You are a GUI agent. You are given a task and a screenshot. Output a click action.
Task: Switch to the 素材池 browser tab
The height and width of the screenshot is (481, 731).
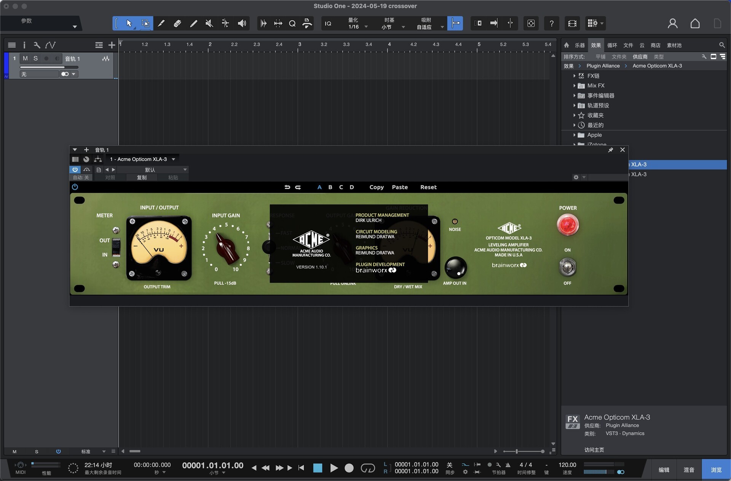tap(674, 45)
